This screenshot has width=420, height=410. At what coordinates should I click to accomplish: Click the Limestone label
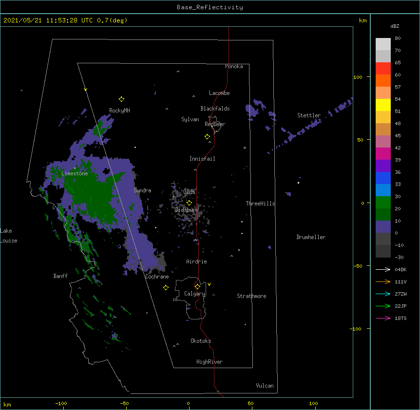(75, 173)
